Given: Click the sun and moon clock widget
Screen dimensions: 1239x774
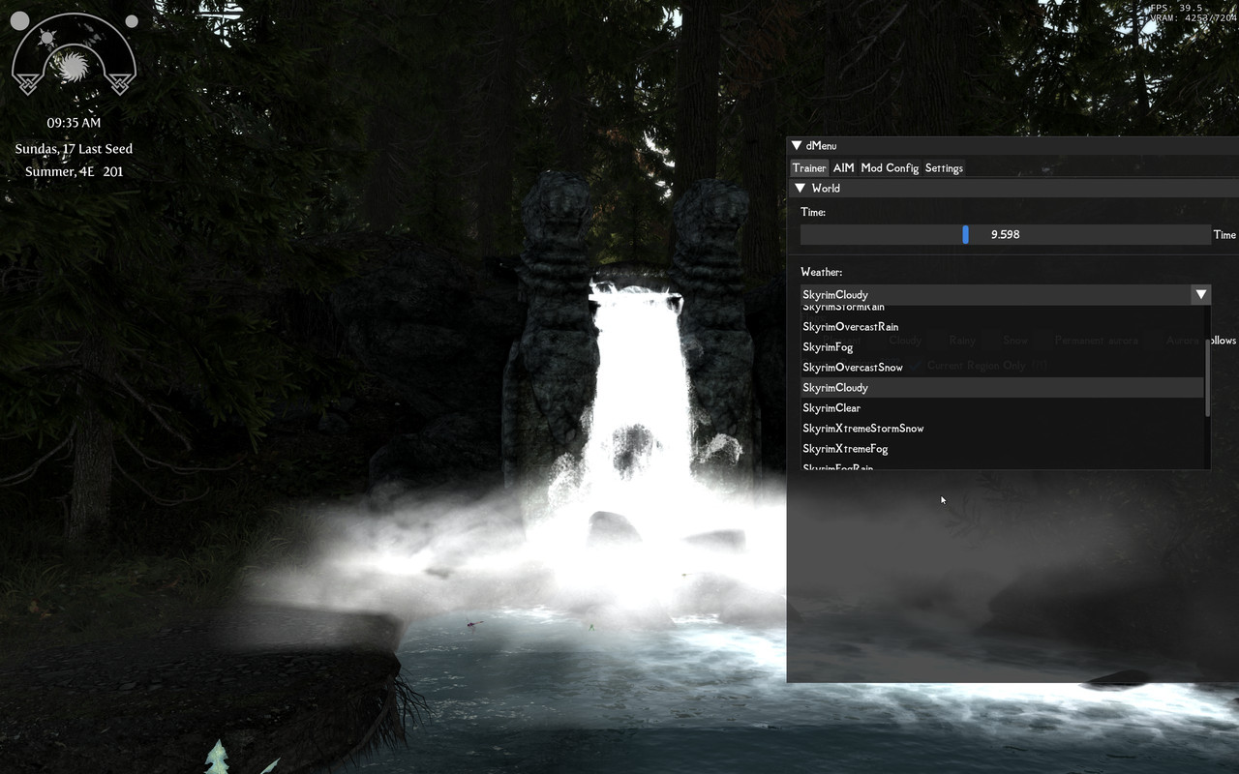Looking at the screenshot, I should pos(74,56).
